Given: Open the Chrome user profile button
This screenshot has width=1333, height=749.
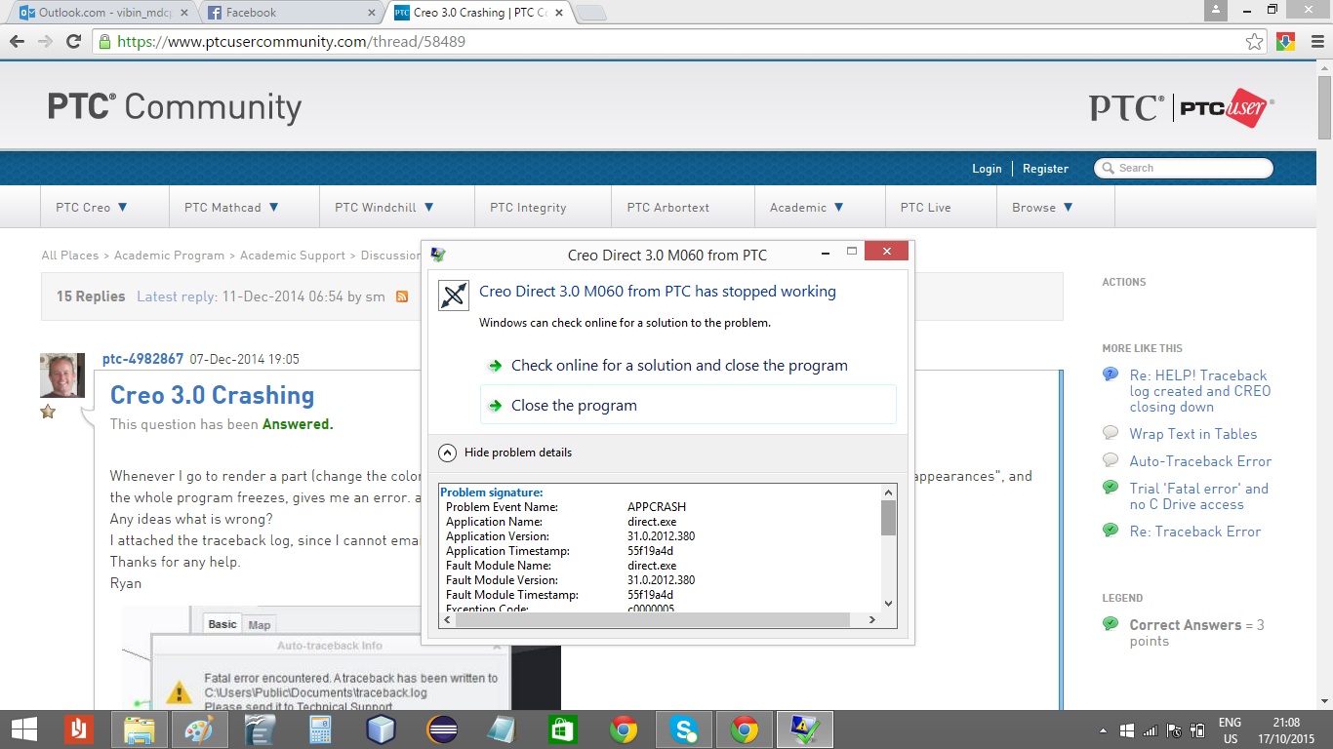Looking at the screenshot, I should 1215,10.
